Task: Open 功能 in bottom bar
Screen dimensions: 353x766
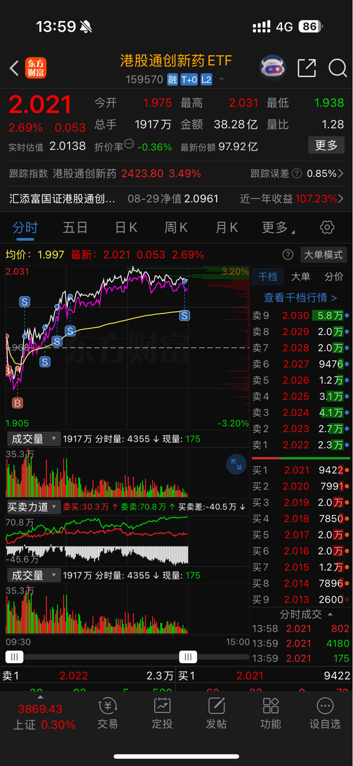Action: tap(270, 714)
